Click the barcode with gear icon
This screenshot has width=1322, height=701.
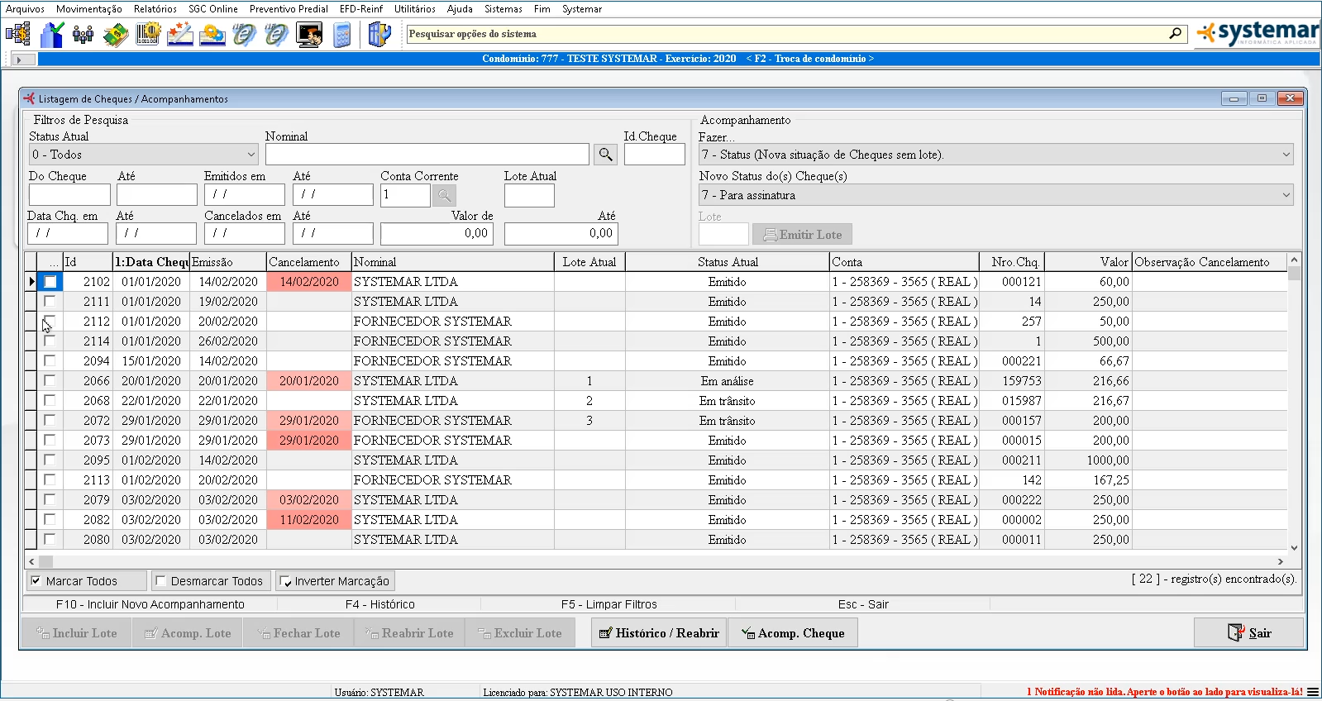[x=148, y=35]
